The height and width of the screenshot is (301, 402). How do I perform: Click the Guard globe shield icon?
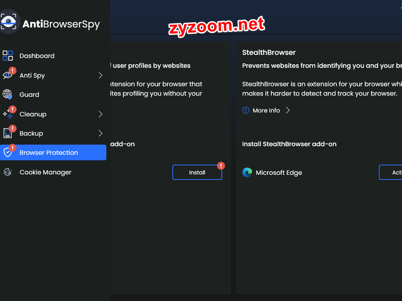coord(7,94)
